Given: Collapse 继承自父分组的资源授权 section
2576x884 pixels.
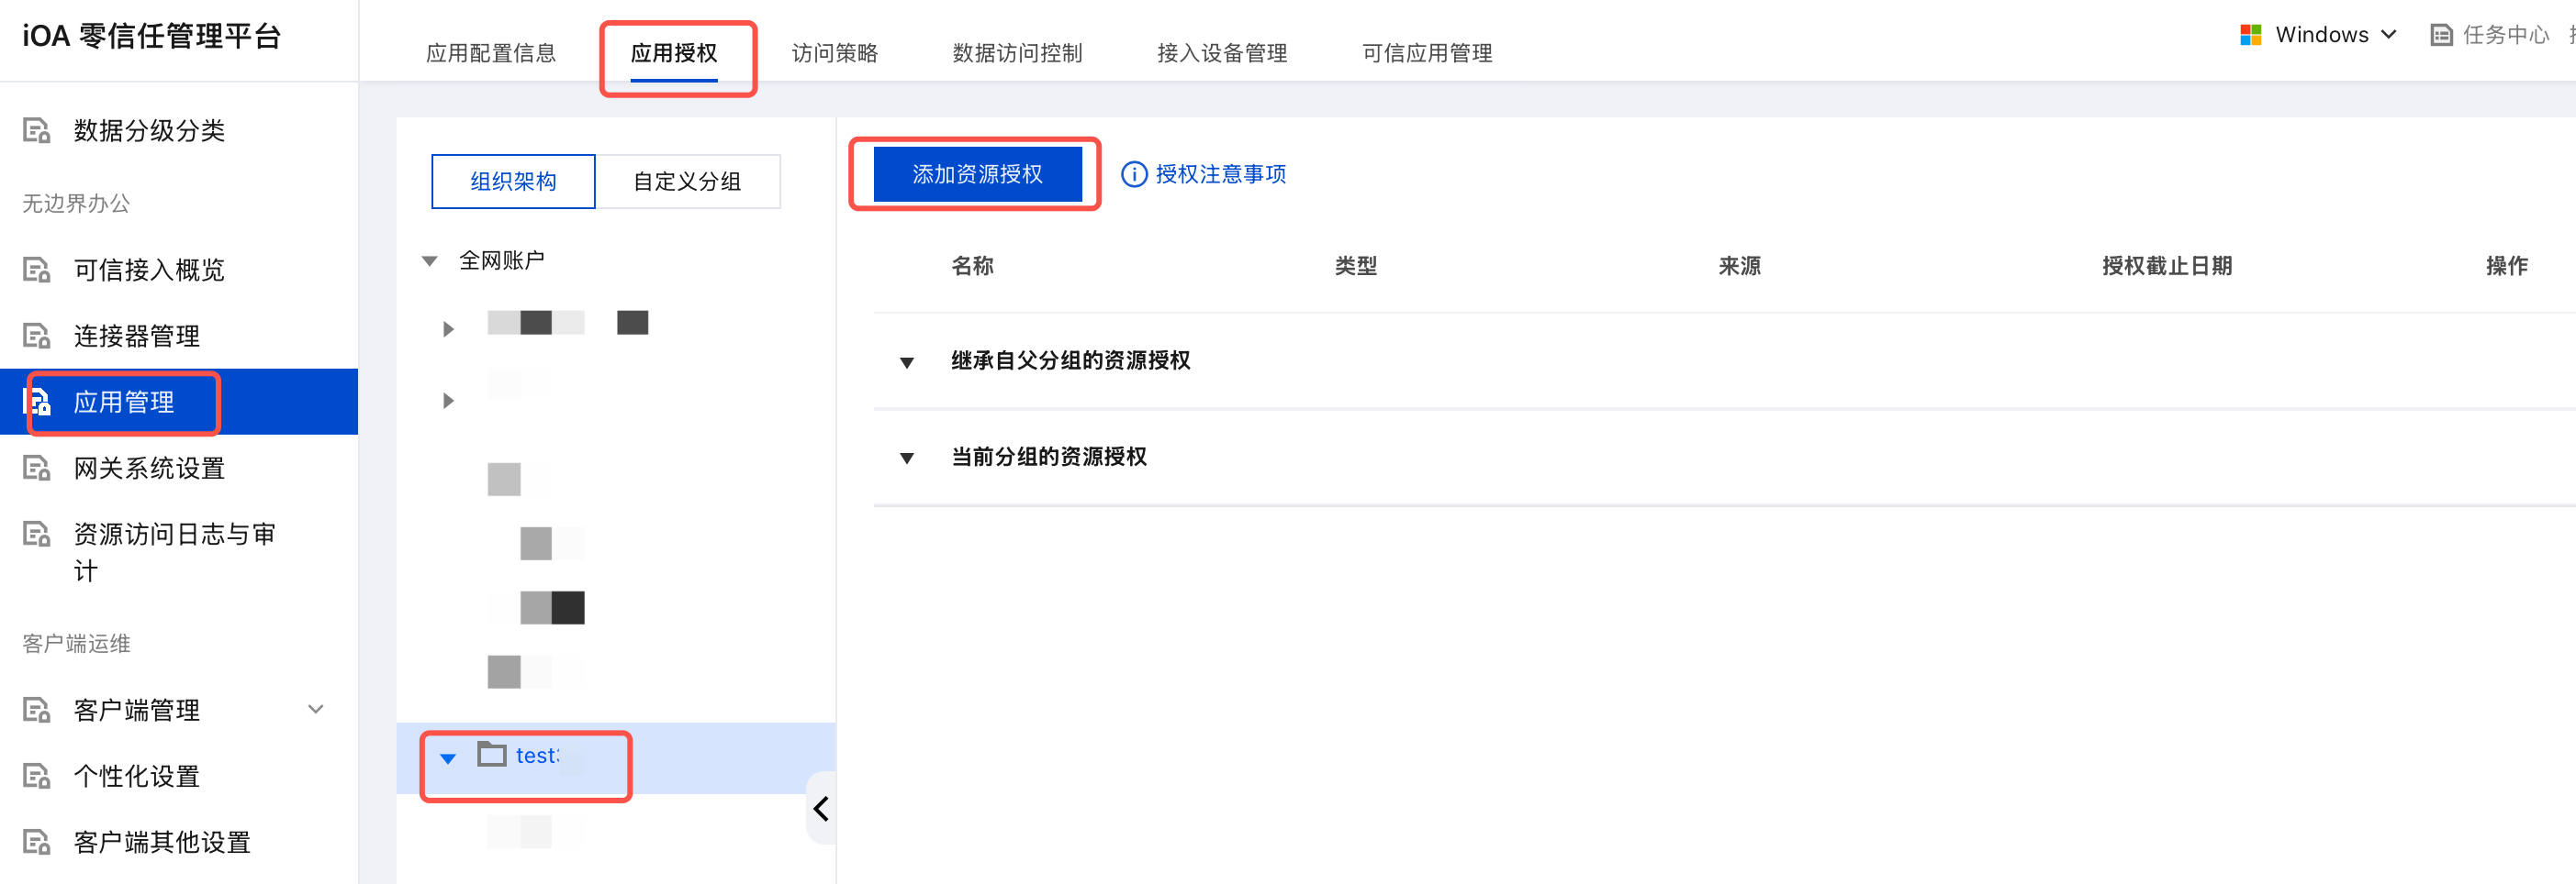Looking at the screenshot, I should pos(907,362).
